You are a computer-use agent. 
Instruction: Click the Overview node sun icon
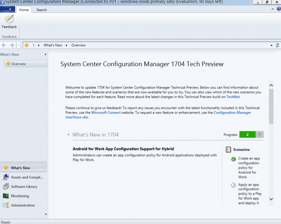coord(8,64)
